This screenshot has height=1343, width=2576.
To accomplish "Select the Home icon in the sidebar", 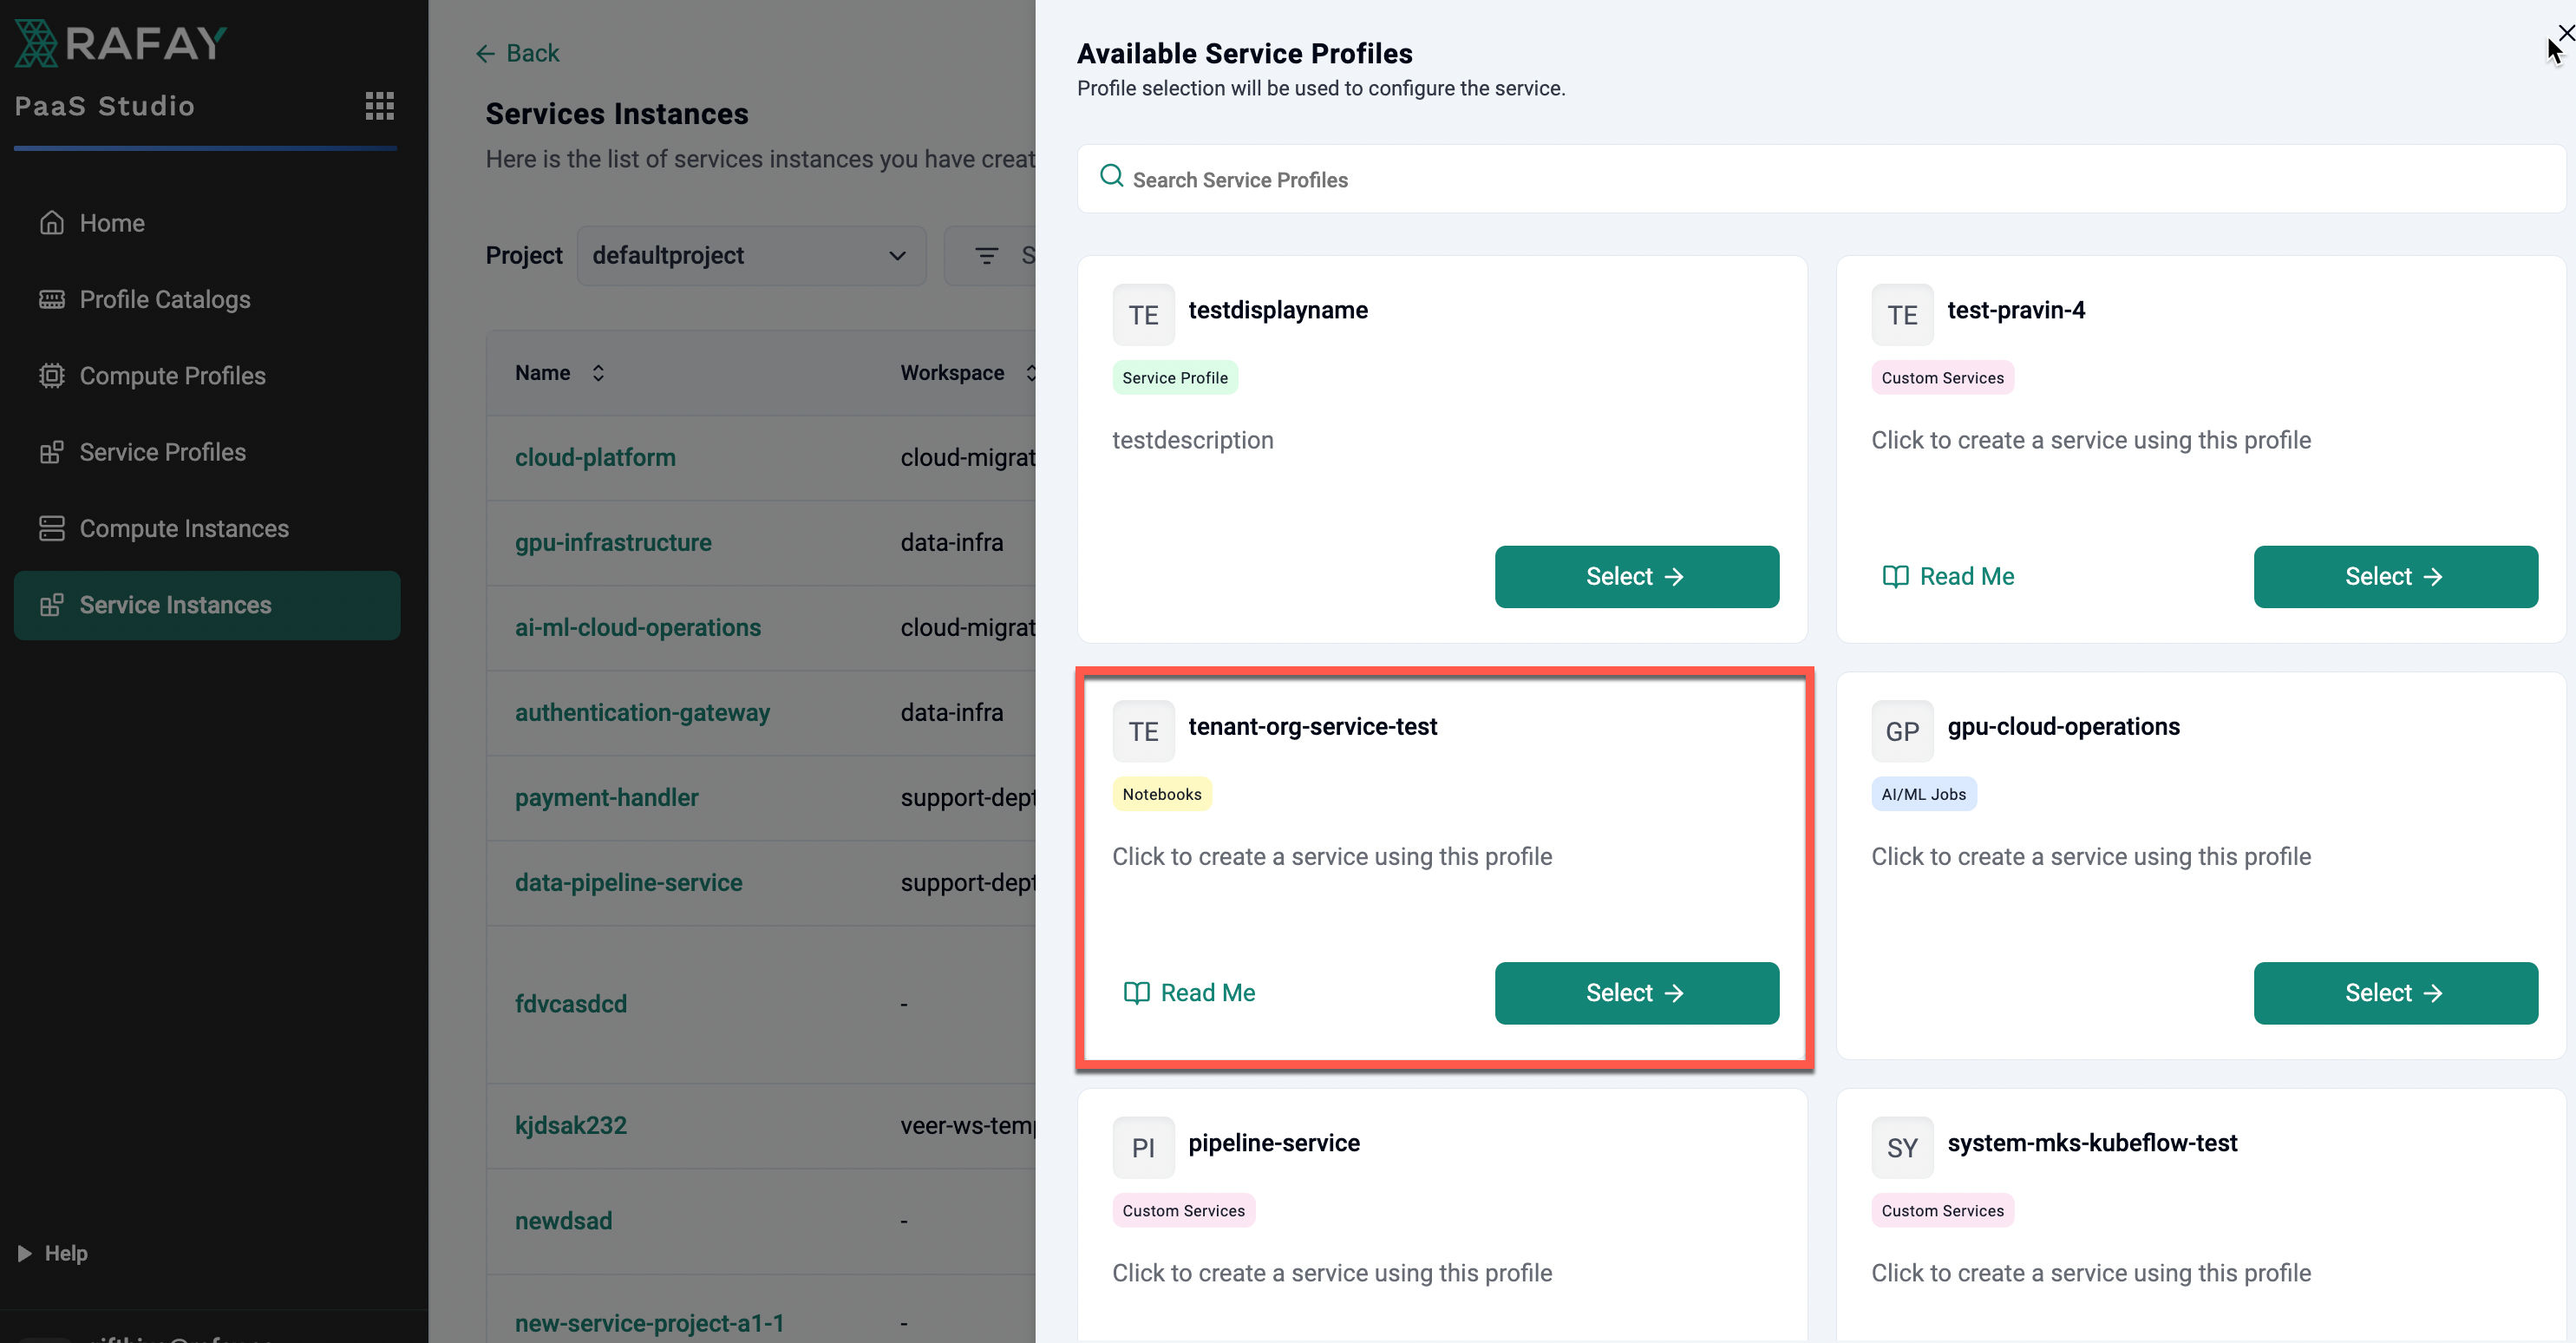I will click(x=52, y=222).
